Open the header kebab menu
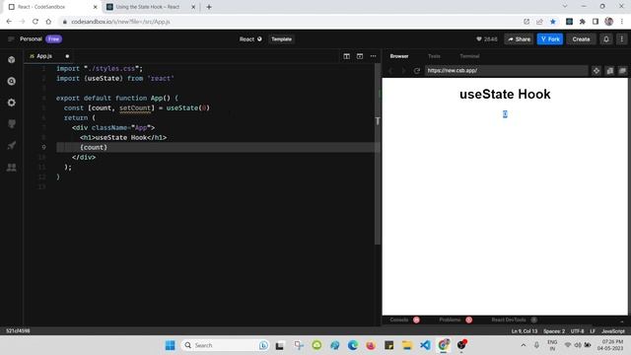Viewport: 631px width, 355px height. click(x=622, y=39)
